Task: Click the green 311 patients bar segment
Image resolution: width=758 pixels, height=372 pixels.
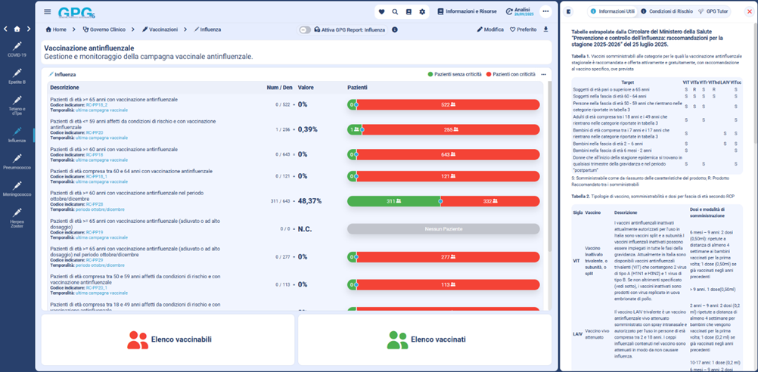Action: (x=393, y=201)
